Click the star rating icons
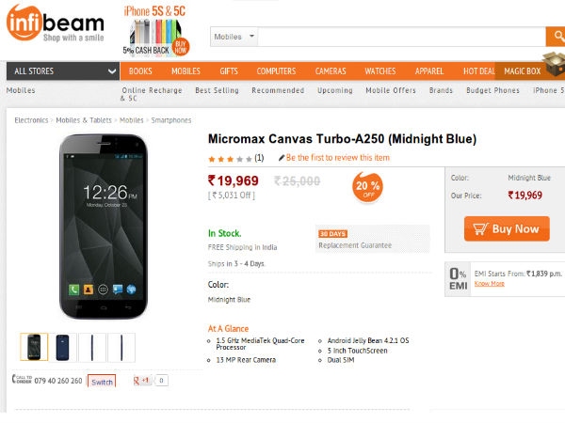The image size is (565, 423). (x=230, y=159)
